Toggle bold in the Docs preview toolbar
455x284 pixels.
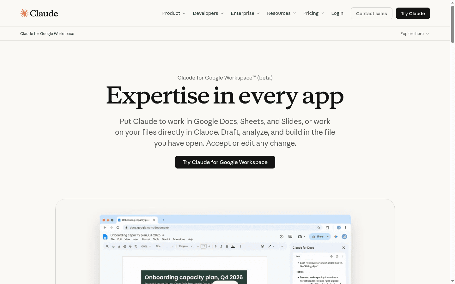click(x=215, y=246)
